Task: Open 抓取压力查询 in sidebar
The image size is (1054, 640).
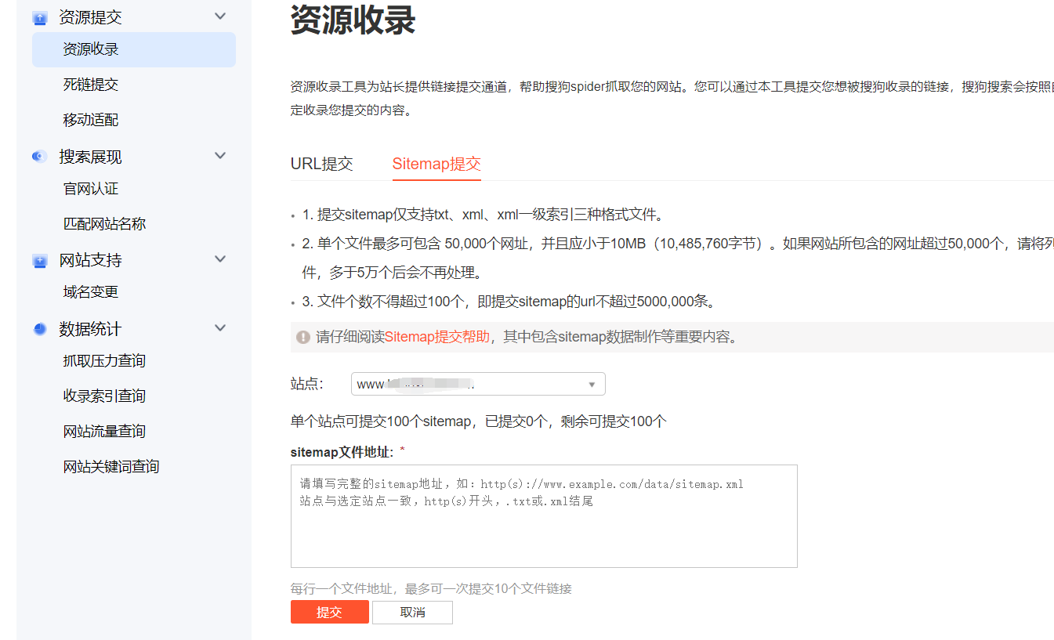Action: tap(104, 361)
